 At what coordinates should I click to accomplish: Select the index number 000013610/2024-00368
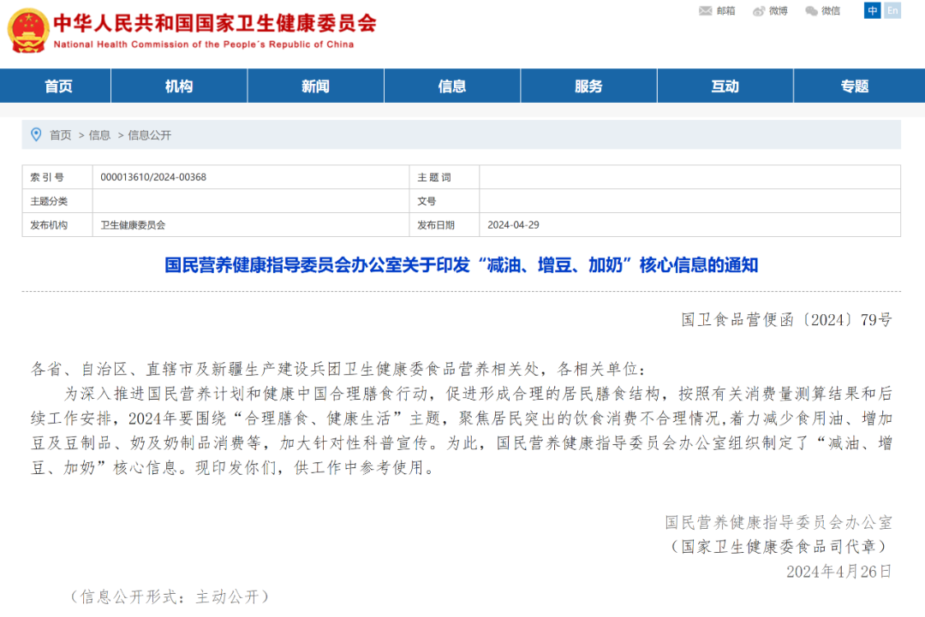154,177
